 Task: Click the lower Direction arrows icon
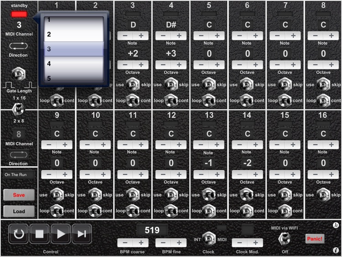pos(19,155)
